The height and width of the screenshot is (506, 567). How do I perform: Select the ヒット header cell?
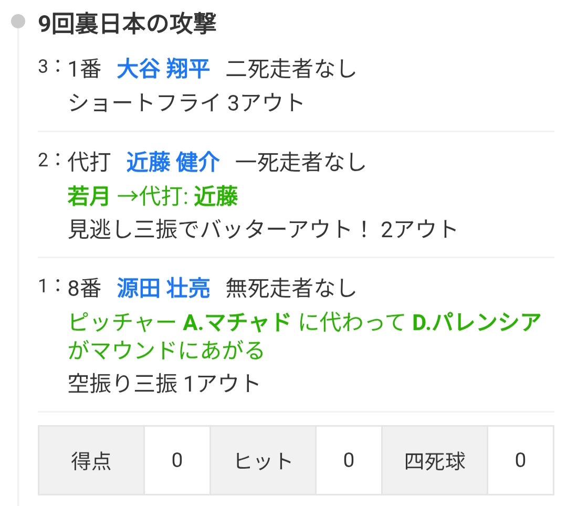click(263, 461)
